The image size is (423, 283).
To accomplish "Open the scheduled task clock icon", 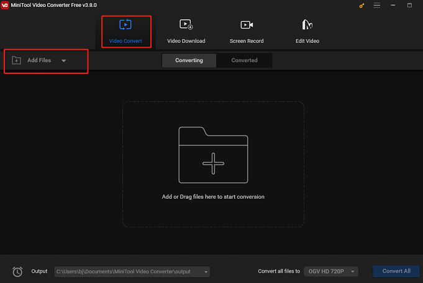I will pos(17,271).
